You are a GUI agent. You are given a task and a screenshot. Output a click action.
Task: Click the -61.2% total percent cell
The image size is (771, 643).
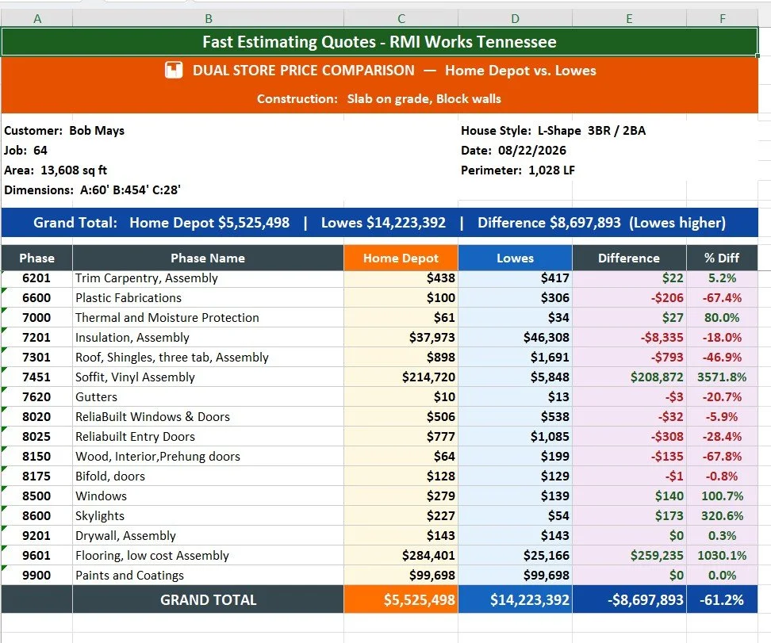(722, 599)
